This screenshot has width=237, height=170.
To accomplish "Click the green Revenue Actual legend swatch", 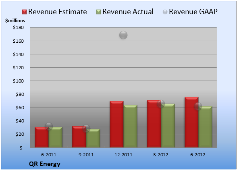I will [98, 12].
